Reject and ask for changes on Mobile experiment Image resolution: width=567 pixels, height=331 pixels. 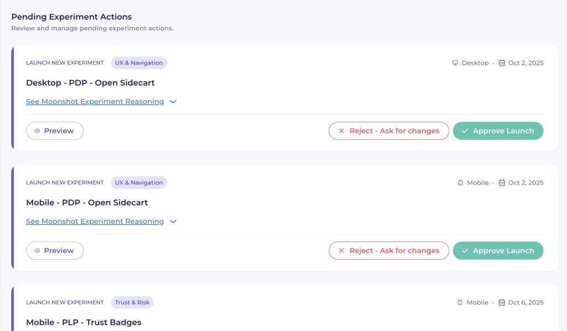(x=389, y=251)
